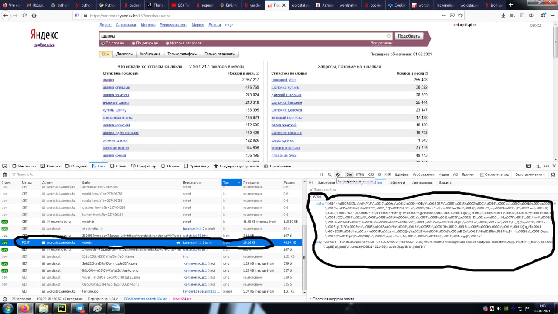Select the 'Десктопы' device tab
558x314 pixels.
tap(124, 54)
